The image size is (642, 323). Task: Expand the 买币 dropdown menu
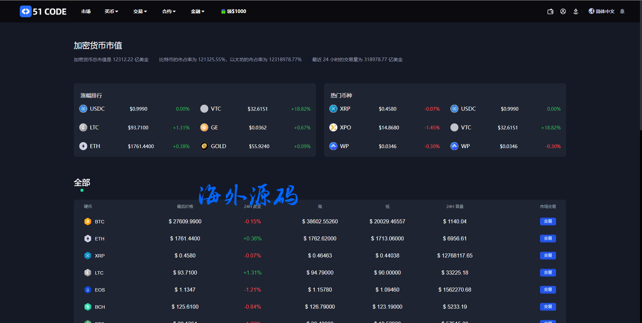pyautogui.click(x=111, y=11)
